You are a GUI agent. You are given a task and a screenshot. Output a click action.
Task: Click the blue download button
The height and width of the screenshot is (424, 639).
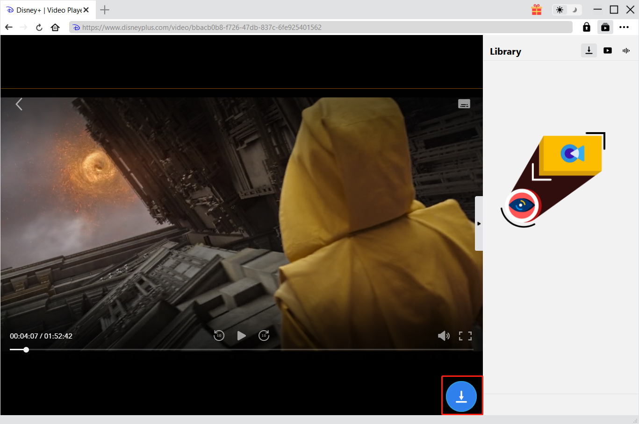(461, 396)
